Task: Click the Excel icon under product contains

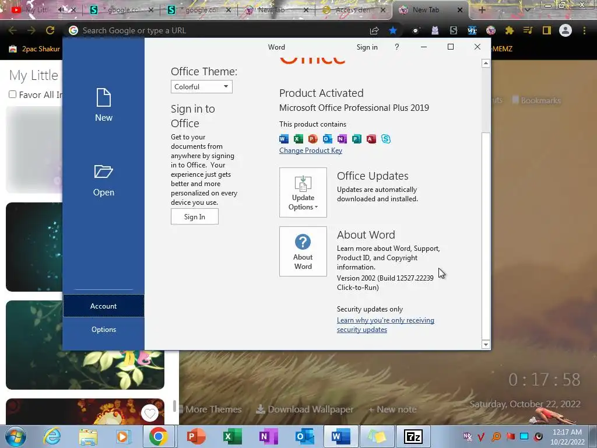Action: tap(298, 139)
